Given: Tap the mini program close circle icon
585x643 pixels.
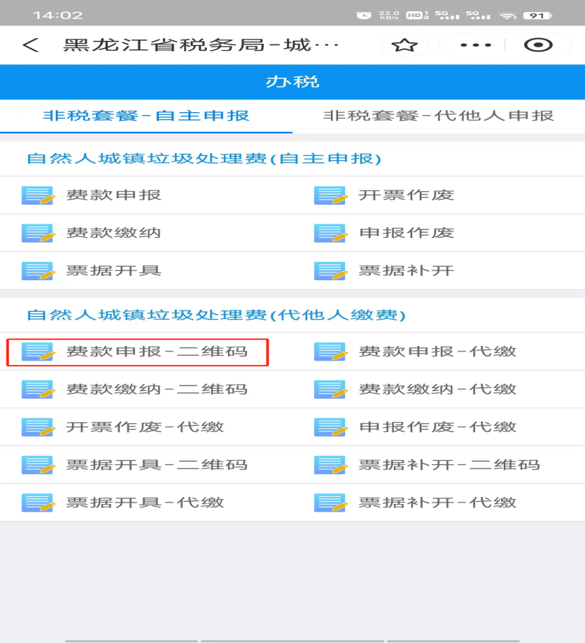Looking at the screenshot, I should (538, 45).
